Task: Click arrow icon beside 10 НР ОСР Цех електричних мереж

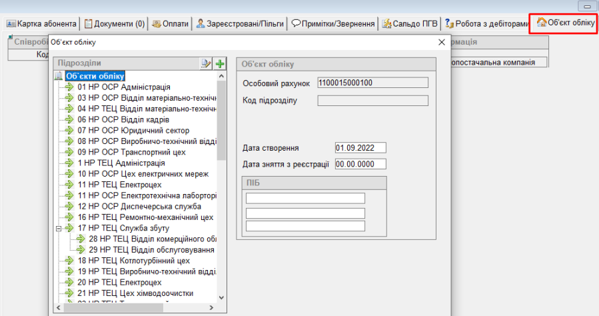Action: (x=70, y=174)
